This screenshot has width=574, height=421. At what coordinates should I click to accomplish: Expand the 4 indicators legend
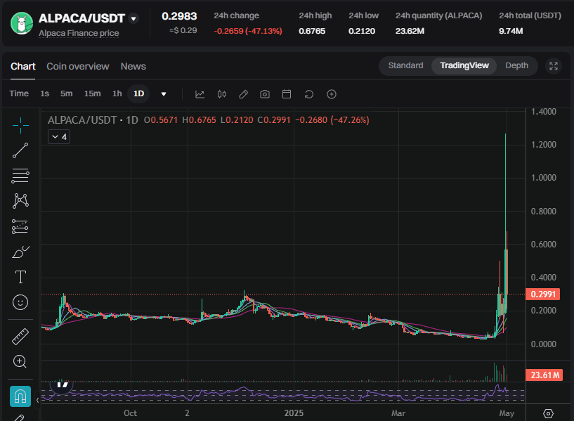coord(59,137)
